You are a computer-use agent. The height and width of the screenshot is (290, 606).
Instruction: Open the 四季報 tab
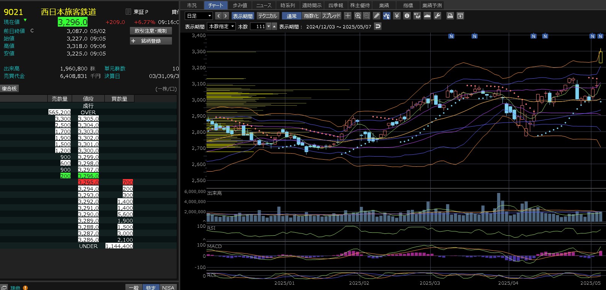[x=336, y=5]
